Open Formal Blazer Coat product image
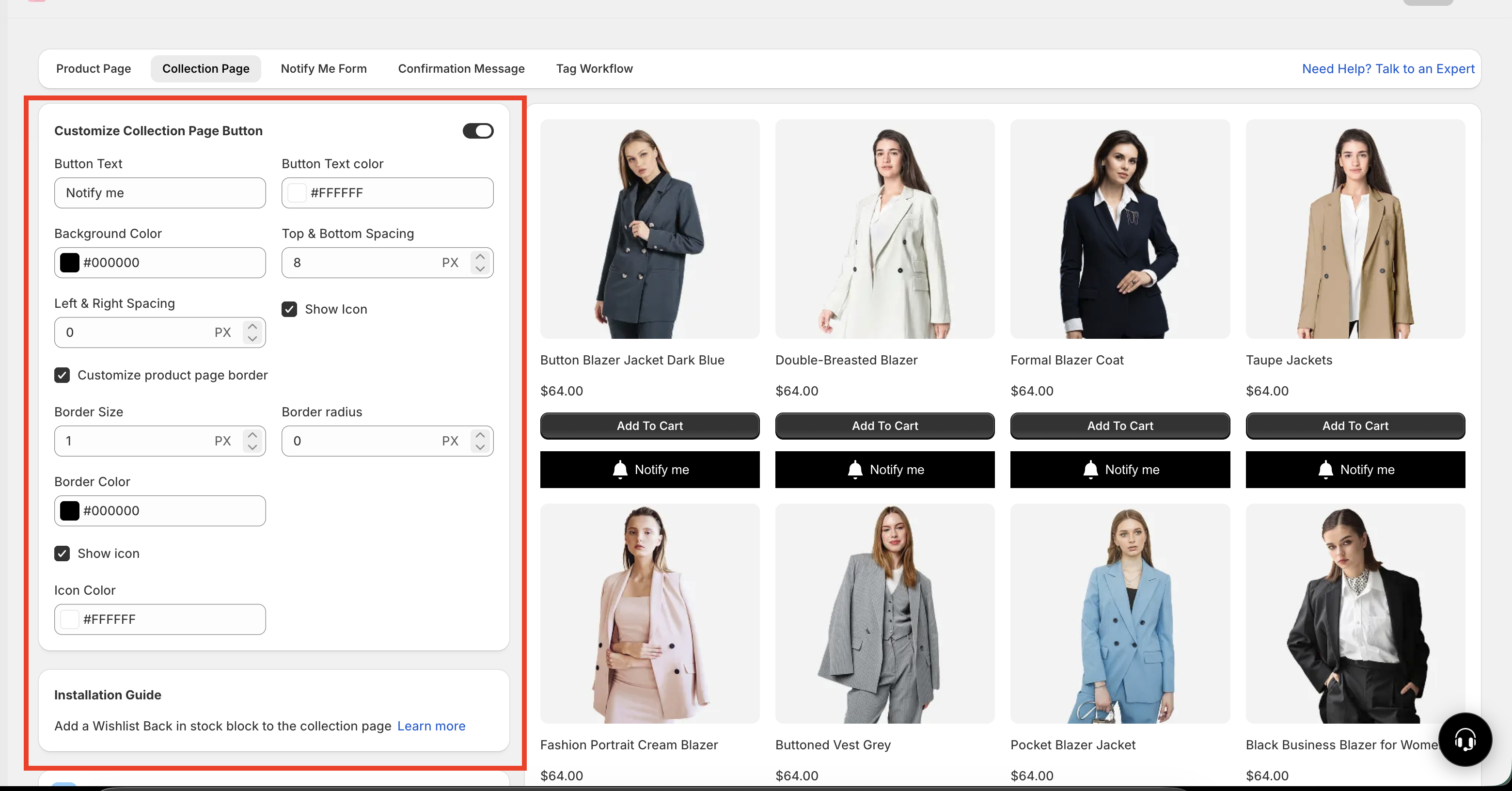Screen dimensions: 1512x791 1120,229
